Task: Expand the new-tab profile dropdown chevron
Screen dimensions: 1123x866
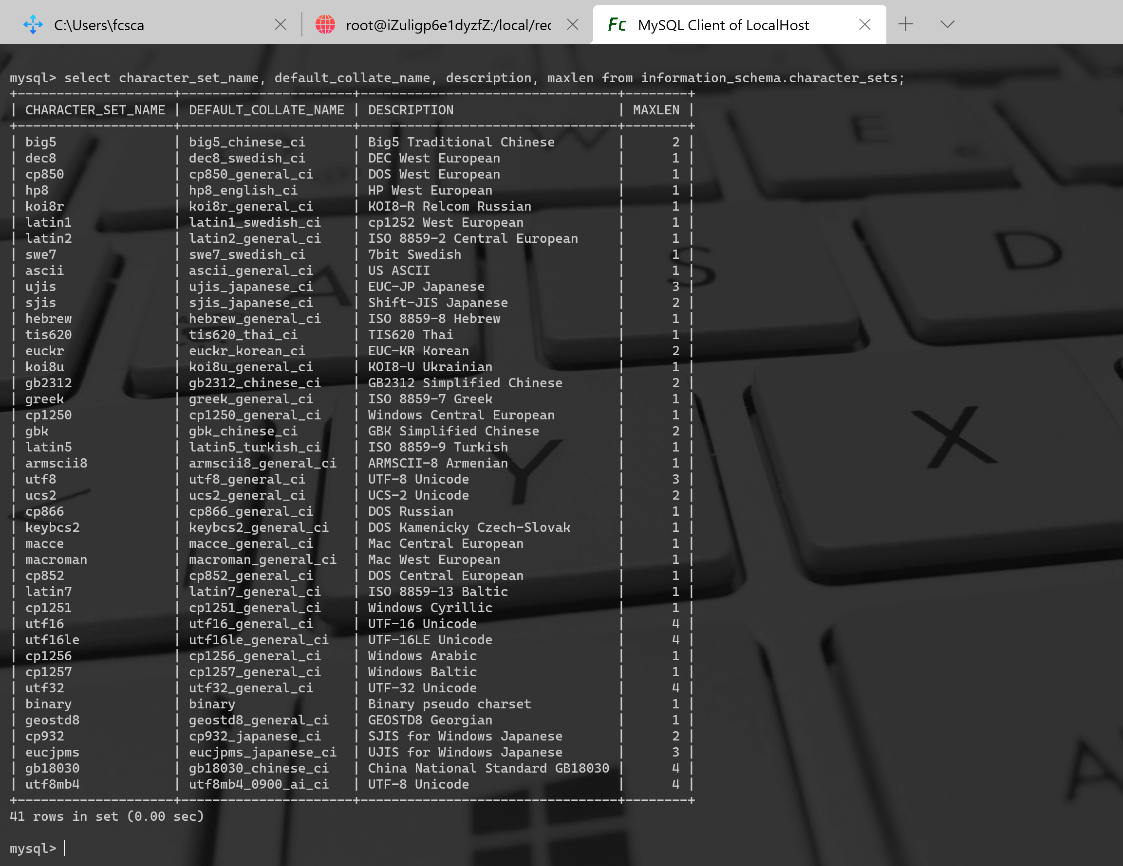Action: (x=947, y=24)
